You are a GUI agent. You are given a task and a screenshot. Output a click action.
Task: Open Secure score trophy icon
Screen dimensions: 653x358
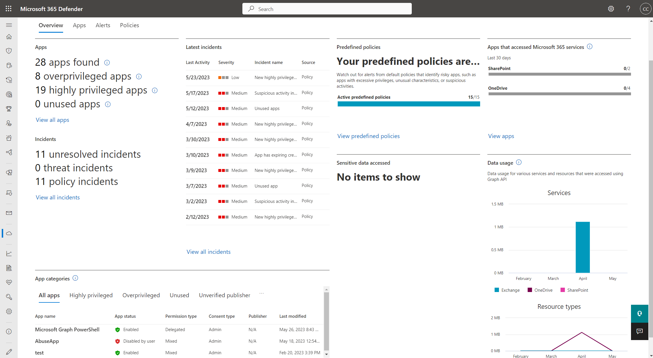tap(9, 109)
